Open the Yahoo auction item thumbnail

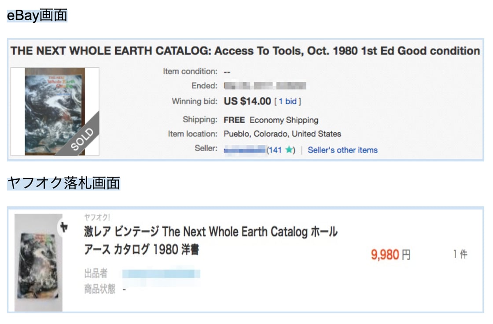(x=38, y=263)
